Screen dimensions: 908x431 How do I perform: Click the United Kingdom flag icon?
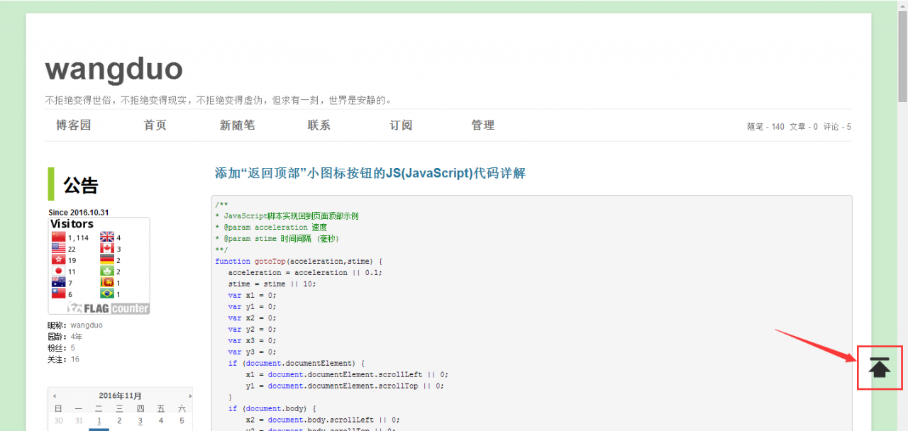coord(107,237)
